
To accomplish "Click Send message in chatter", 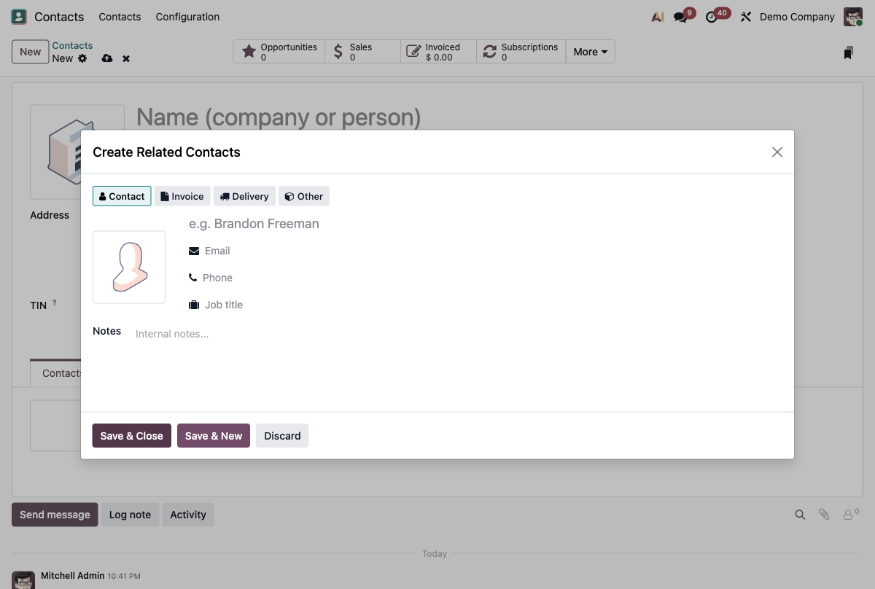I will pyautogui.click(x=55, y=515).
